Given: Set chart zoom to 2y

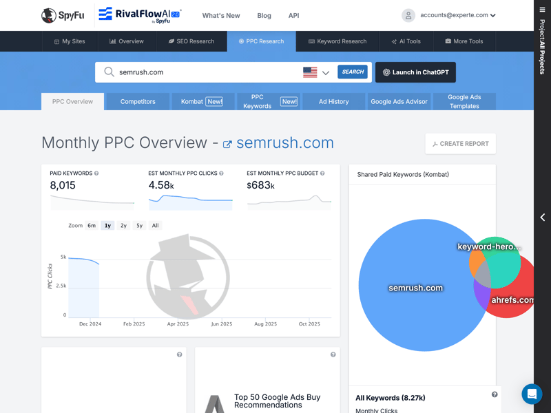Looking at the screenshot, I should point(123,226).
